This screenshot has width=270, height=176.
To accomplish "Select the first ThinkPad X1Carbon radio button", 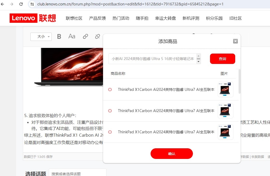I will pos(110,90).
